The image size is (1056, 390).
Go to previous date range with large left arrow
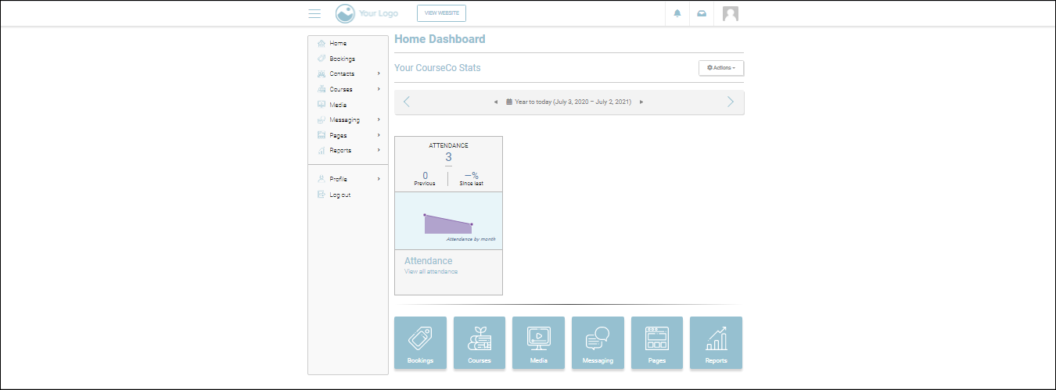pos(406,102)
